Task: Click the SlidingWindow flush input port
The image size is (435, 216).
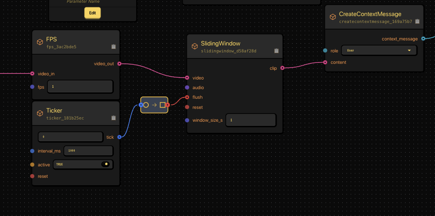Action: coord(187,97)
